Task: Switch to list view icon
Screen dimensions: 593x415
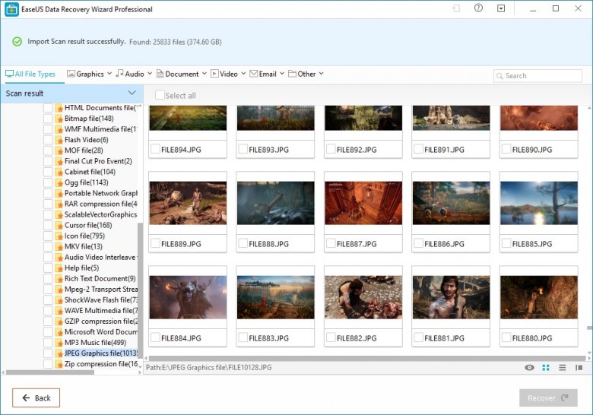Action: click(563, 367)
